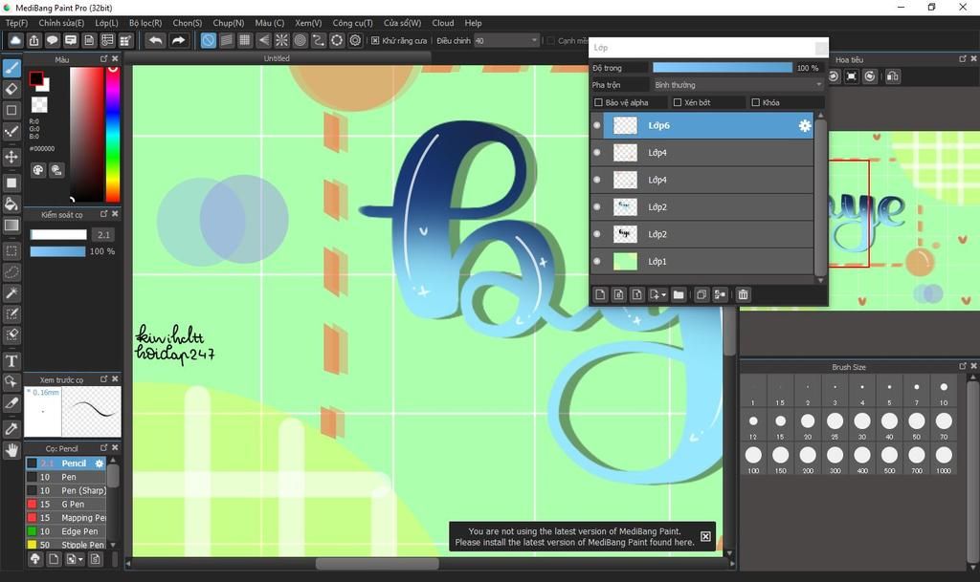Open the Điều chỉnh correction value dropdown
This screenshot has width=980, height=582.
coord(507,40)
